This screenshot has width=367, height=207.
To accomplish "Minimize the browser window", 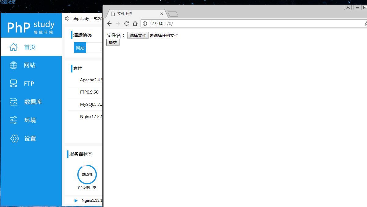I will [x=357, y=7].
